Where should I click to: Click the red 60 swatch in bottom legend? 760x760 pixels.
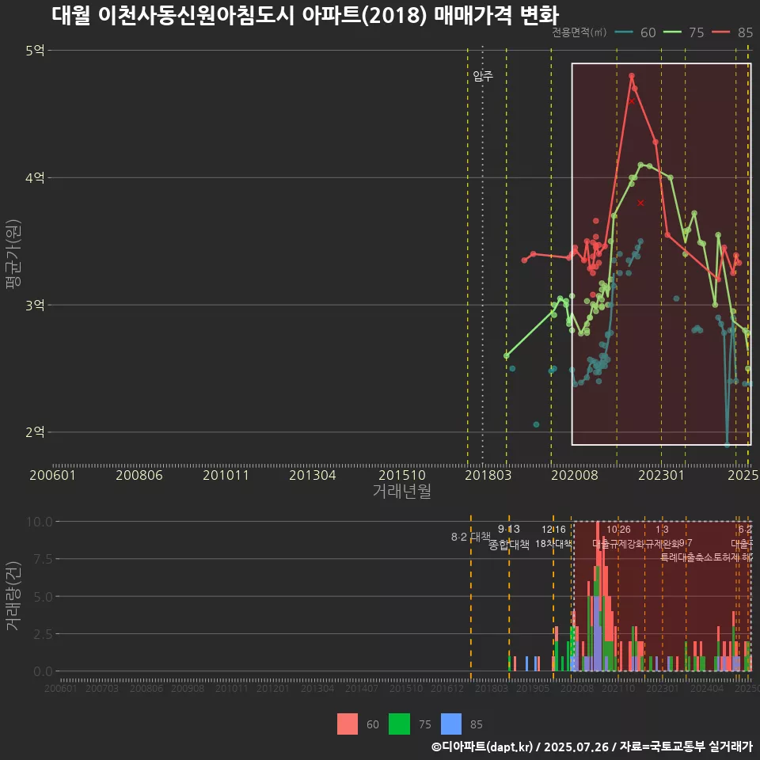[348, 724]
